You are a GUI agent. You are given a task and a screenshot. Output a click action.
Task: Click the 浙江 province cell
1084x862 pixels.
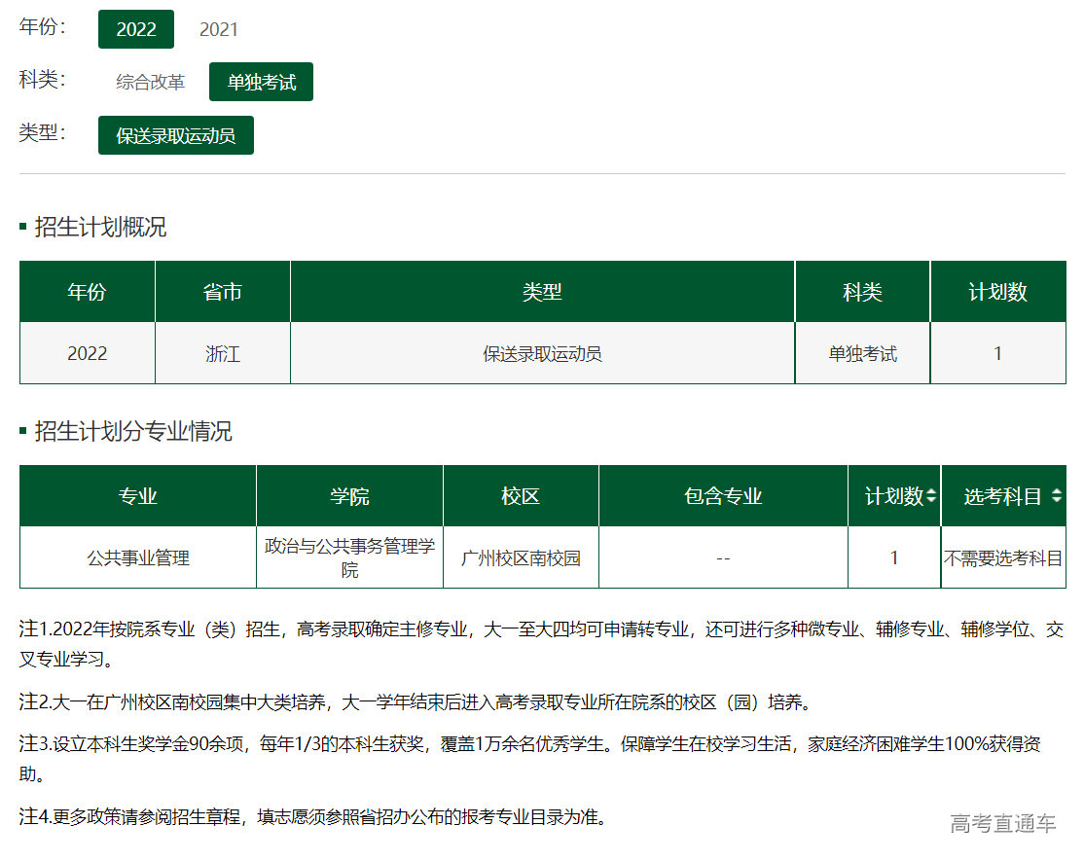[223, 354]
